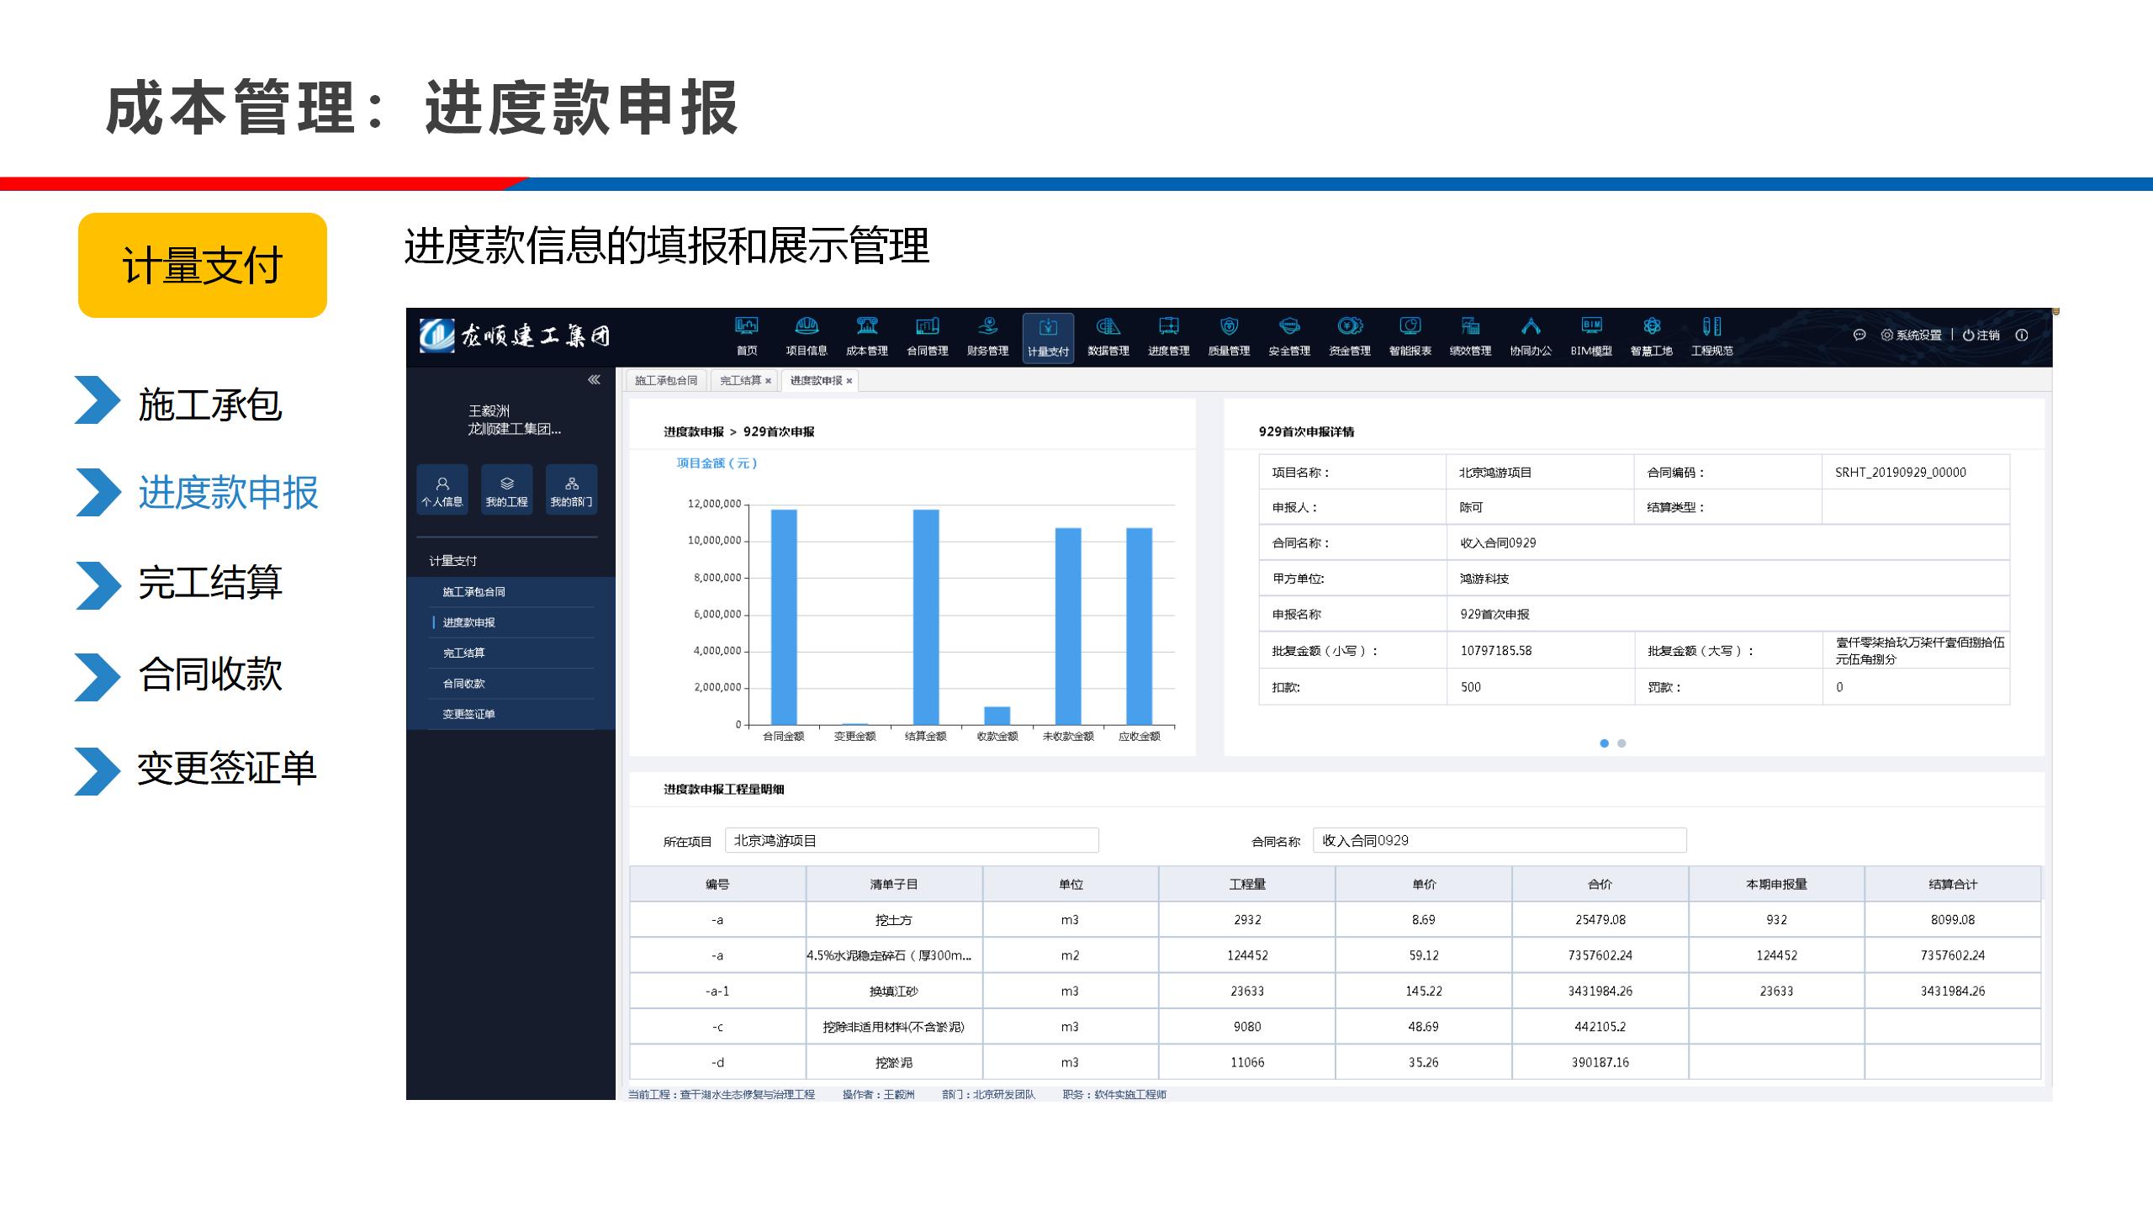The image size is (2153, 1211).
Task: Collapse sidebar with double chevron
Action: pyautogui.click(x=594, y=380)
